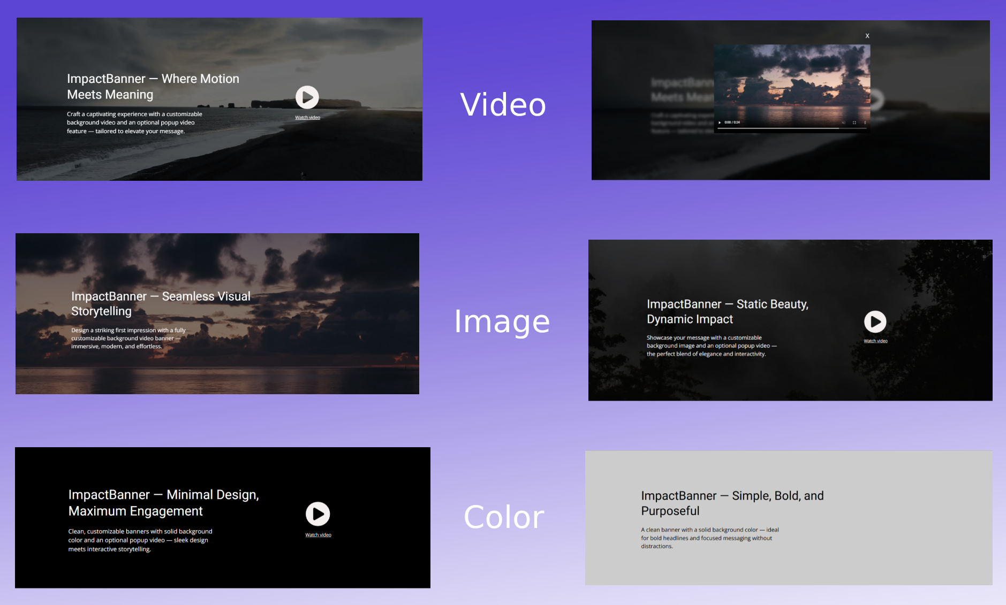
Task: Close the video popup with the X
Action: [867, 36]
